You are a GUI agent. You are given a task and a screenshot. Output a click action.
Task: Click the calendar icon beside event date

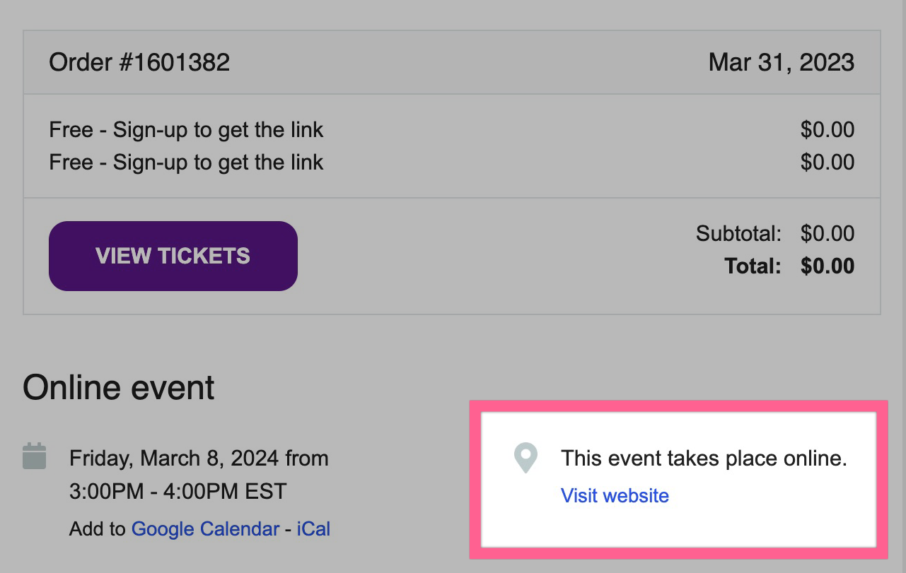[35, 456]
